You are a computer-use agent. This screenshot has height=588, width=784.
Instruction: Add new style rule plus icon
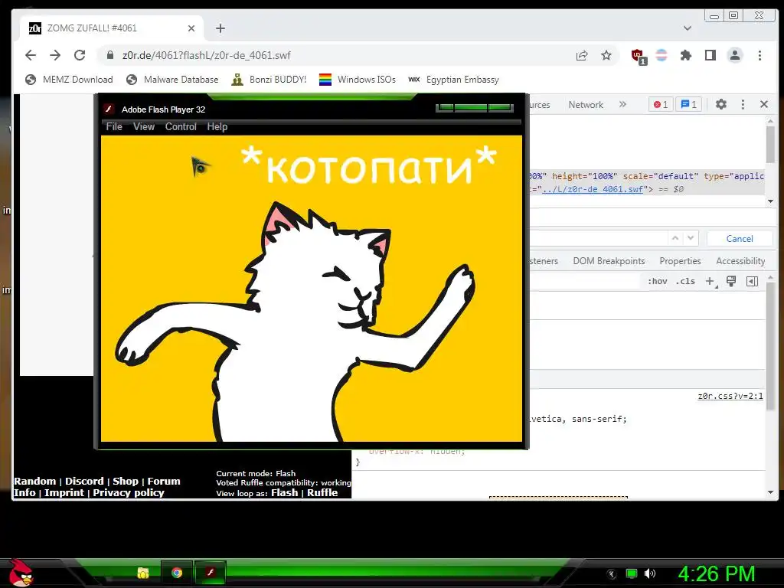[x=710, y=282]
